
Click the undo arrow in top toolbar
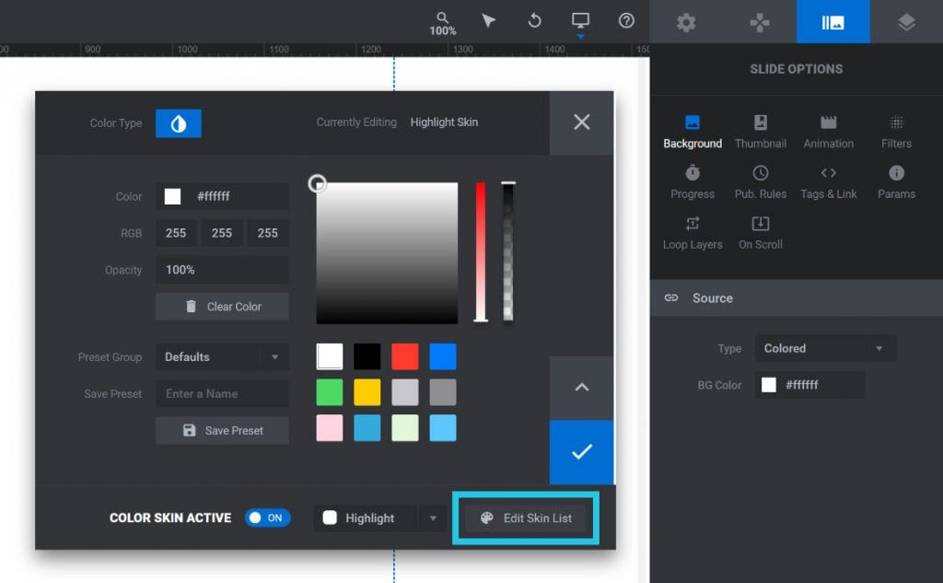(534, 20)
